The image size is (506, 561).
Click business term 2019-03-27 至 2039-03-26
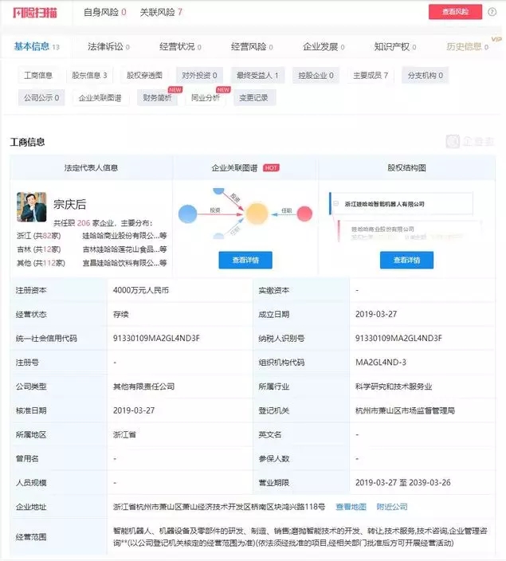403,483
